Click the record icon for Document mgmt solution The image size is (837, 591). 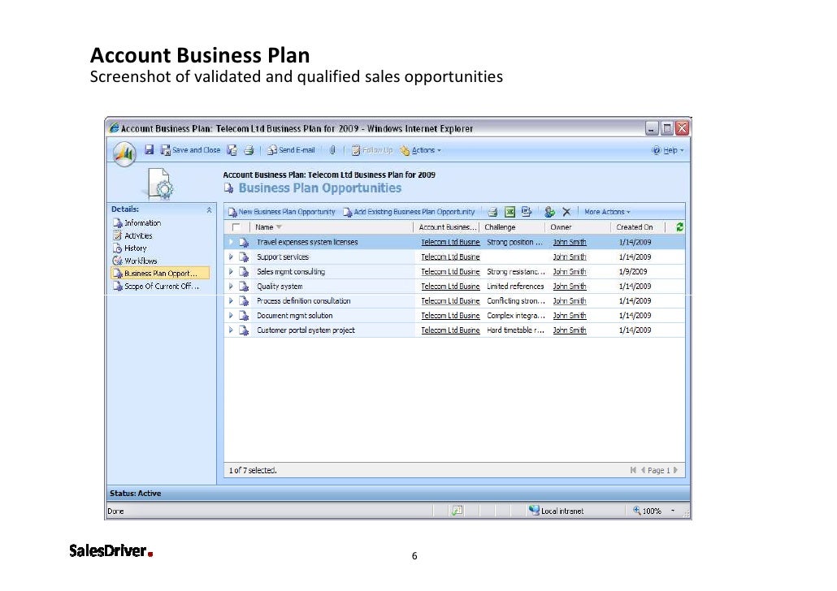[244, 316]
